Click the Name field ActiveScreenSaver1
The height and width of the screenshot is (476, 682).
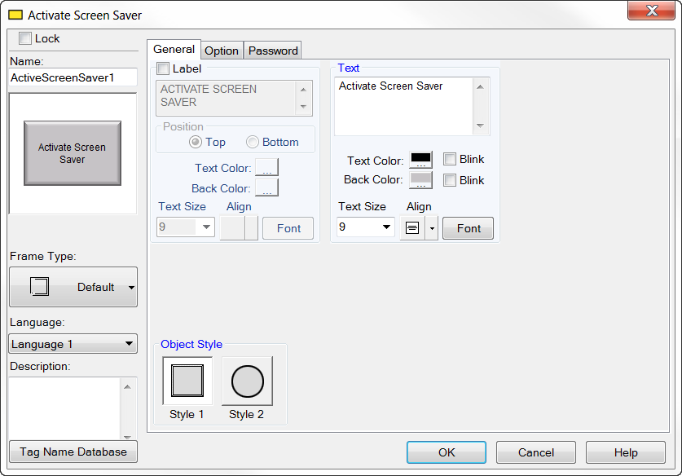pos(73,77)
